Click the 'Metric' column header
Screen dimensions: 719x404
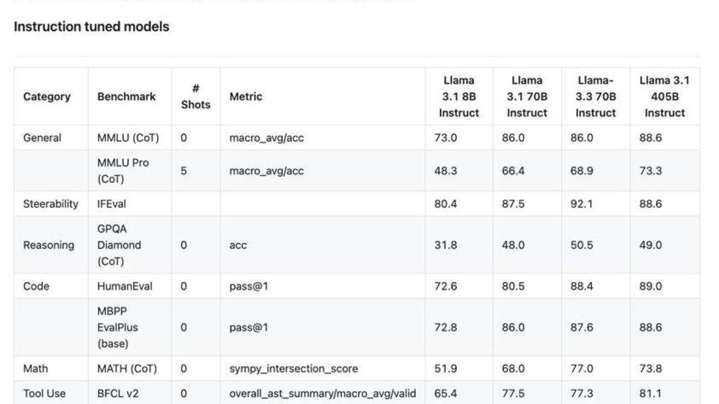(x=246, y=97)
